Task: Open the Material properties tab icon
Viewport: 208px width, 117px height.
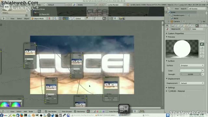Action: (197, 26)
